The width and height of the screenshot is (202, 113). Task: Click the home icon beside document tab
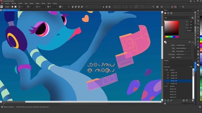1,10
